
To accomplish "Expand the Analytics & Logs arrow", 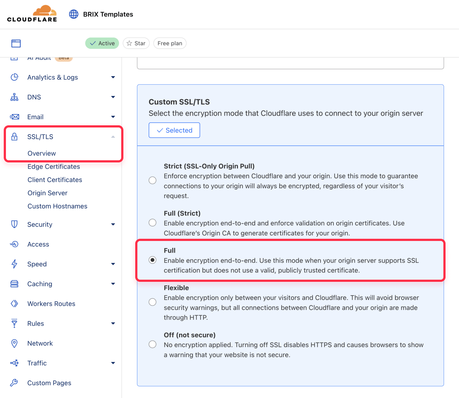I will click(x=113, y=77).
